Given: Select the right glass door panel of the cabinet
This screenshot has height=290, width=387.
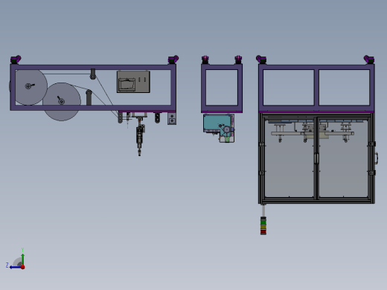Looking at the screenshot, I should coord(343,158).
